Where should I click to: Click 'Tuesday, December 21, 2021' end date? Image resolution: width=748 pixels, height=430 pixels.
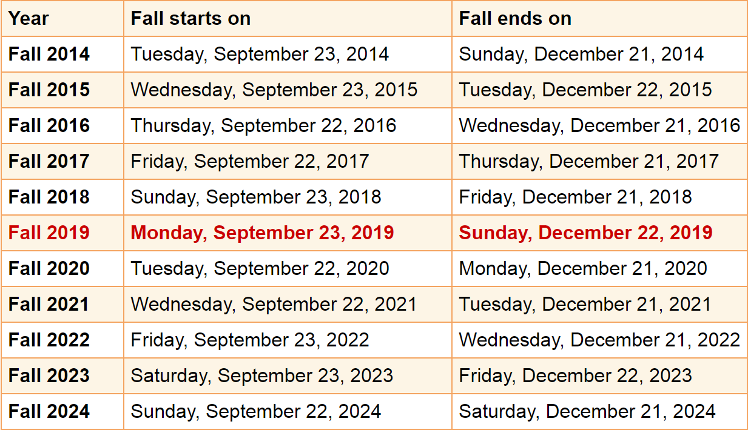(585, 304)
